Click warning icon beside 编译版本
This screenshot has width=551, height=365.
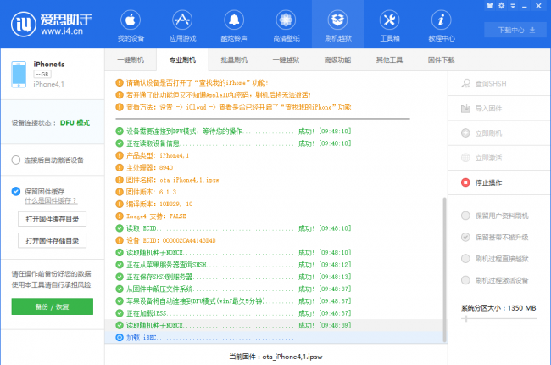pos(120,205)
